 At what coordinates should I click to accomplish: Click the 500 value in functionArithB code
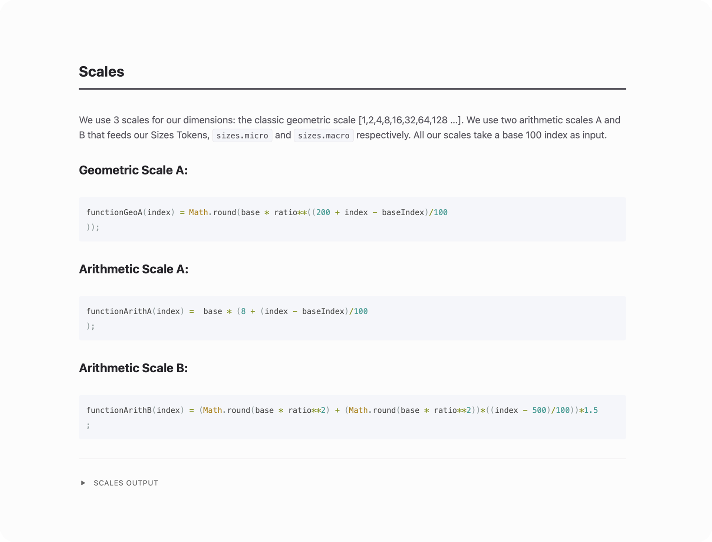[x=539, y=410]
